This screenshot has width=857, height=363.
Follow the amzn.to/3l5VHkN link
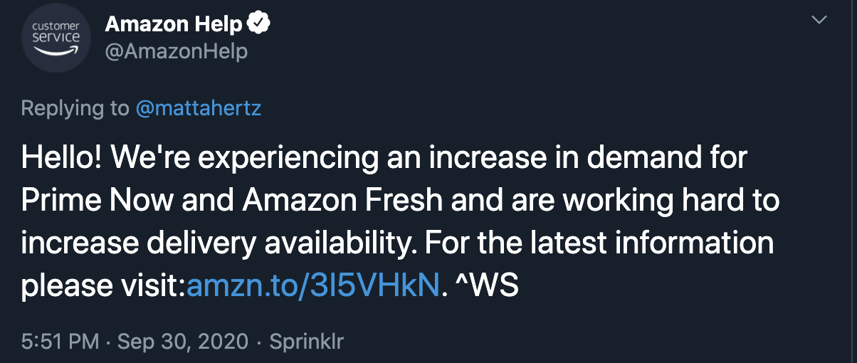(x=312, y=287)
